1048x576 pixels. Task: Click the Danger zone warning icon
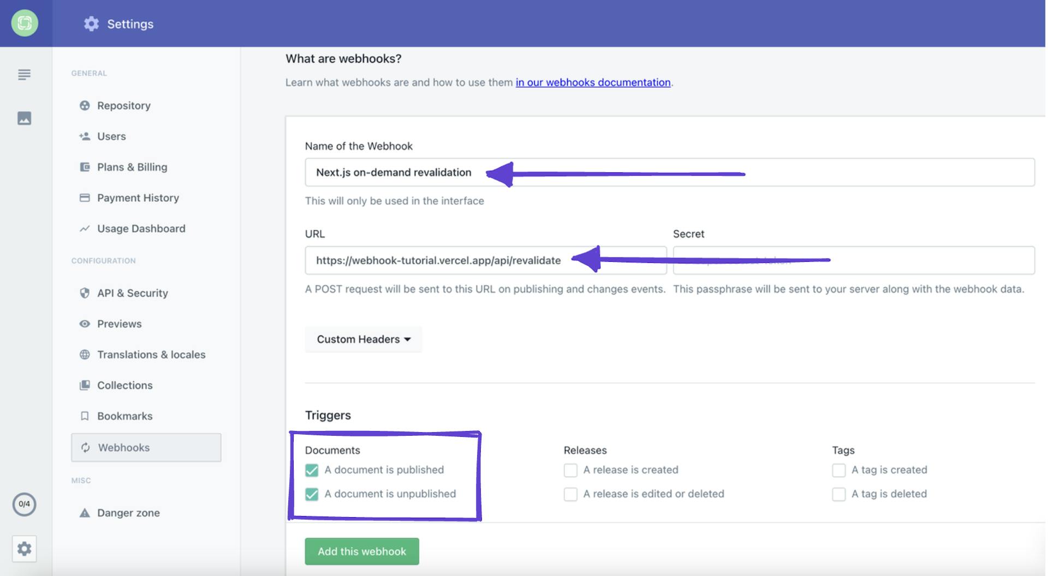click(85, 512)
